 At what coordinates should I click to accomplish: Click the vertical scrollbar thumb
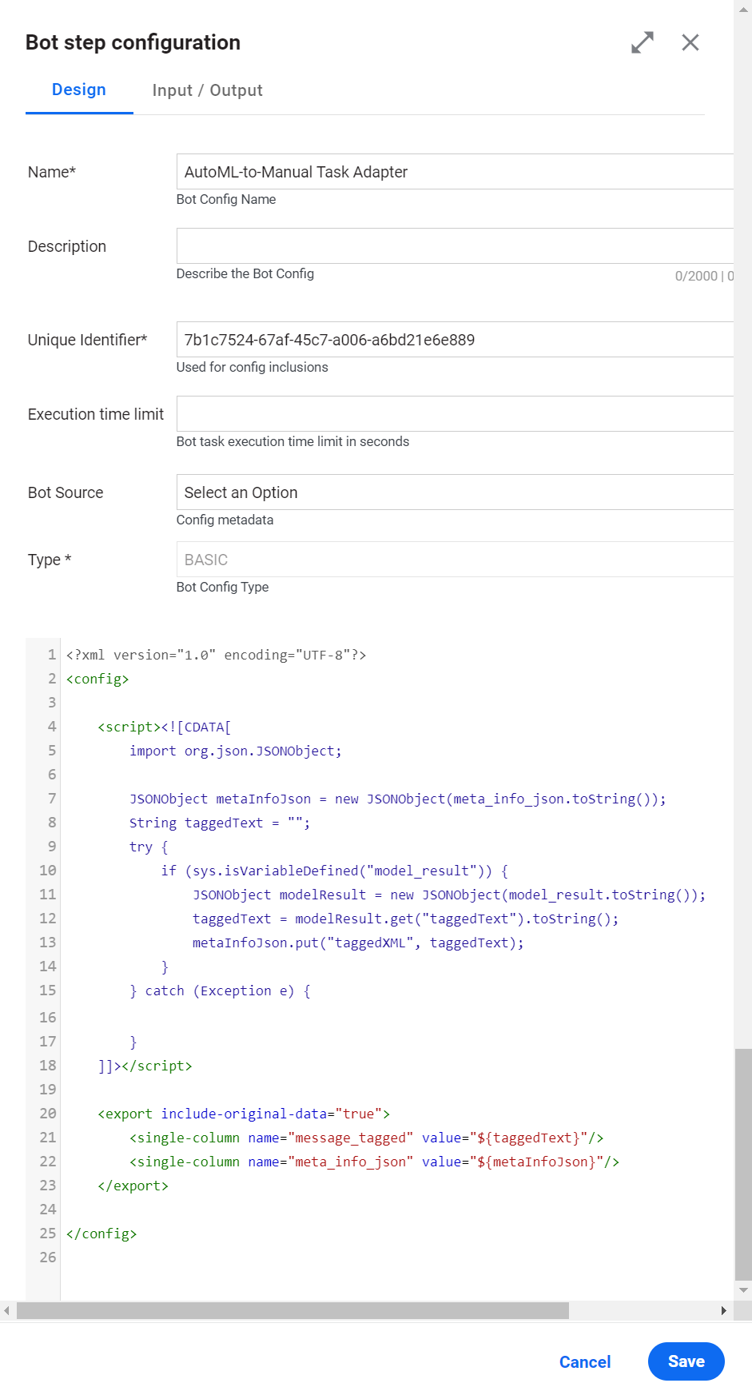point(743,1165)
